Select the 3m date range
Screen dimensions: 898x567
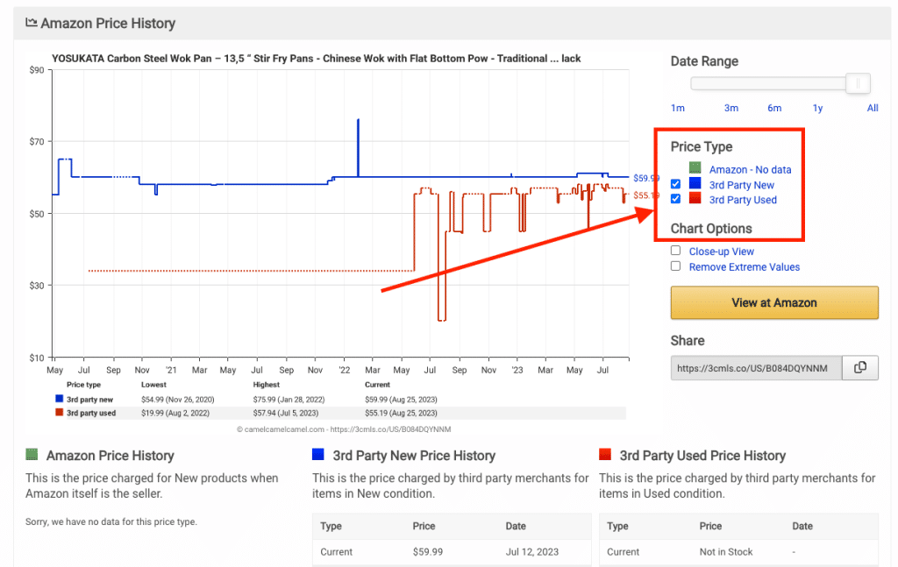coord(731,108)
